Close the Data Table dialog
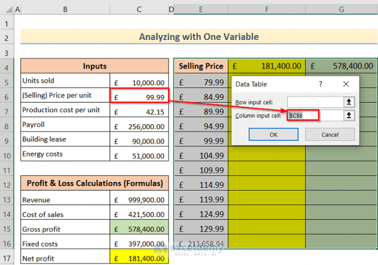Screen dimensions: 378x265 coord(346,84)
